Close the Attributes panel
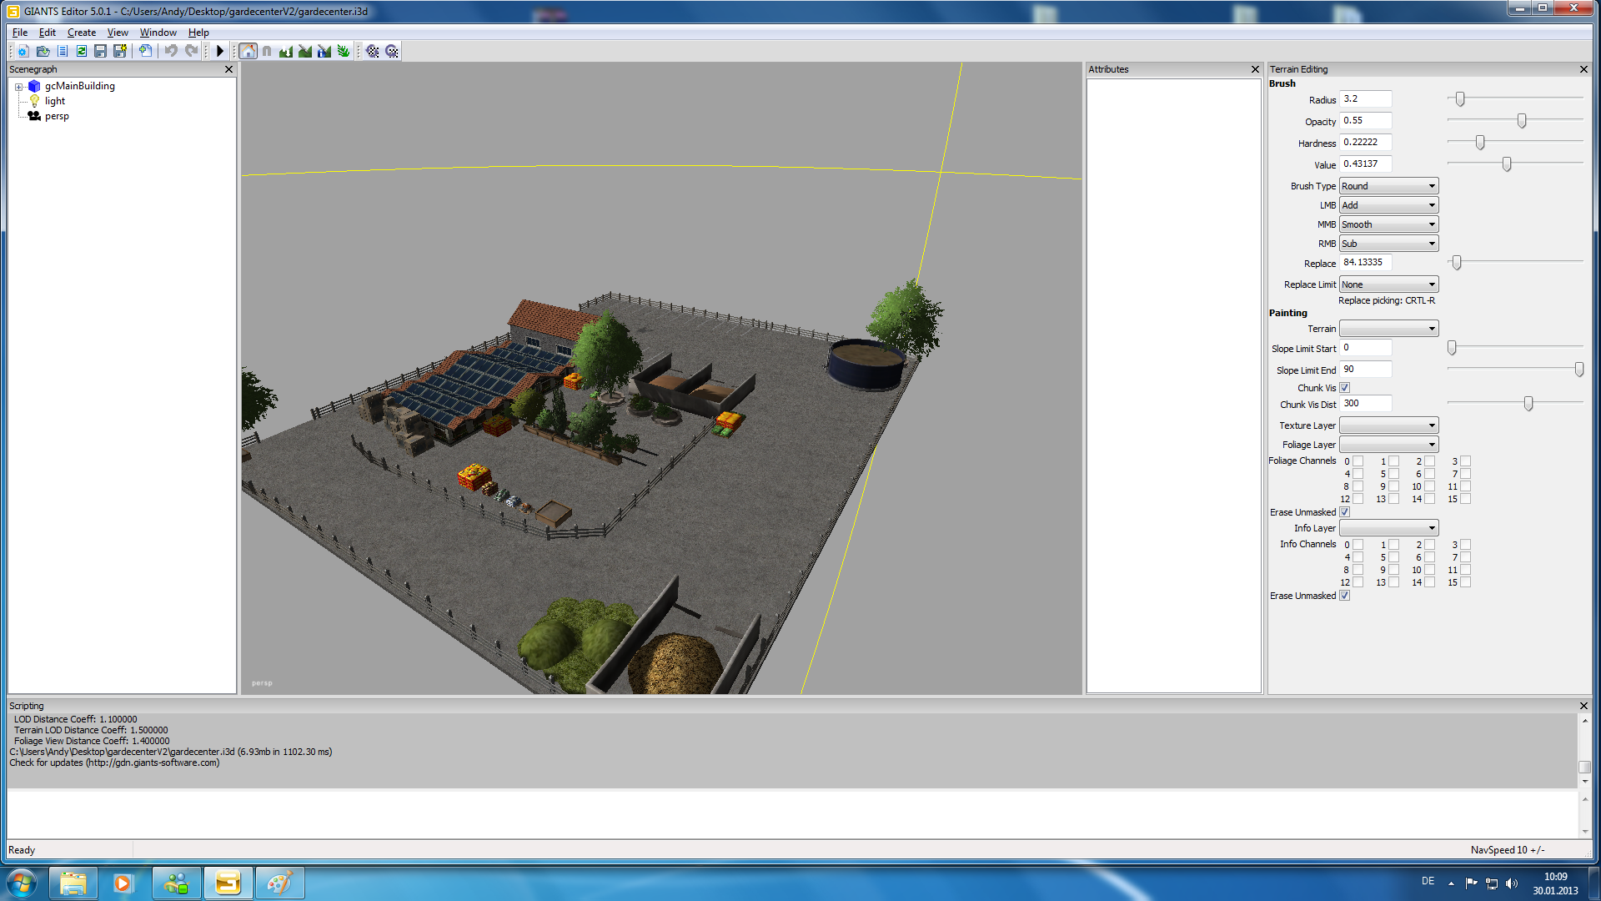 pyautogui.click(x=1255, y=69)
